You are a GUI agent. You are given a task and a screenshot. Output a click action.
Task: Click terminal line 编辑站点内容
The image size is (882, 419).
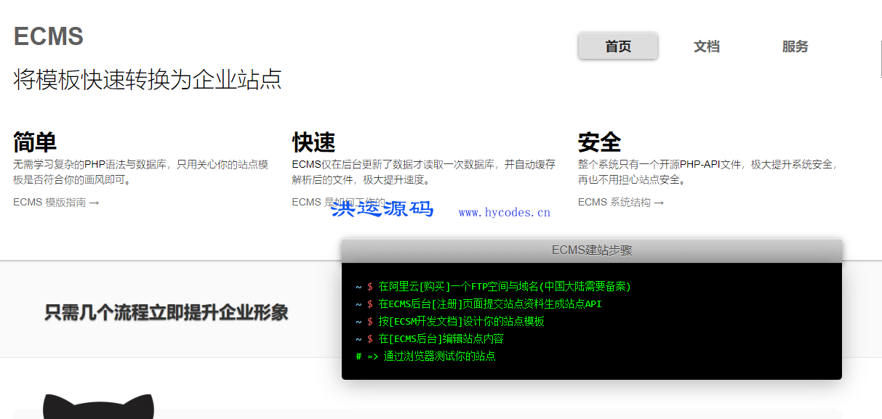coord(430,339)
